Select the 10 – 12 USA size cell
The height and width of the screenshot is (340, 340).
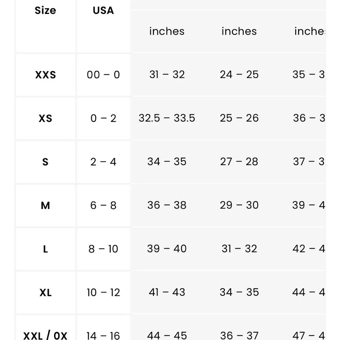(x=103, y=292)
